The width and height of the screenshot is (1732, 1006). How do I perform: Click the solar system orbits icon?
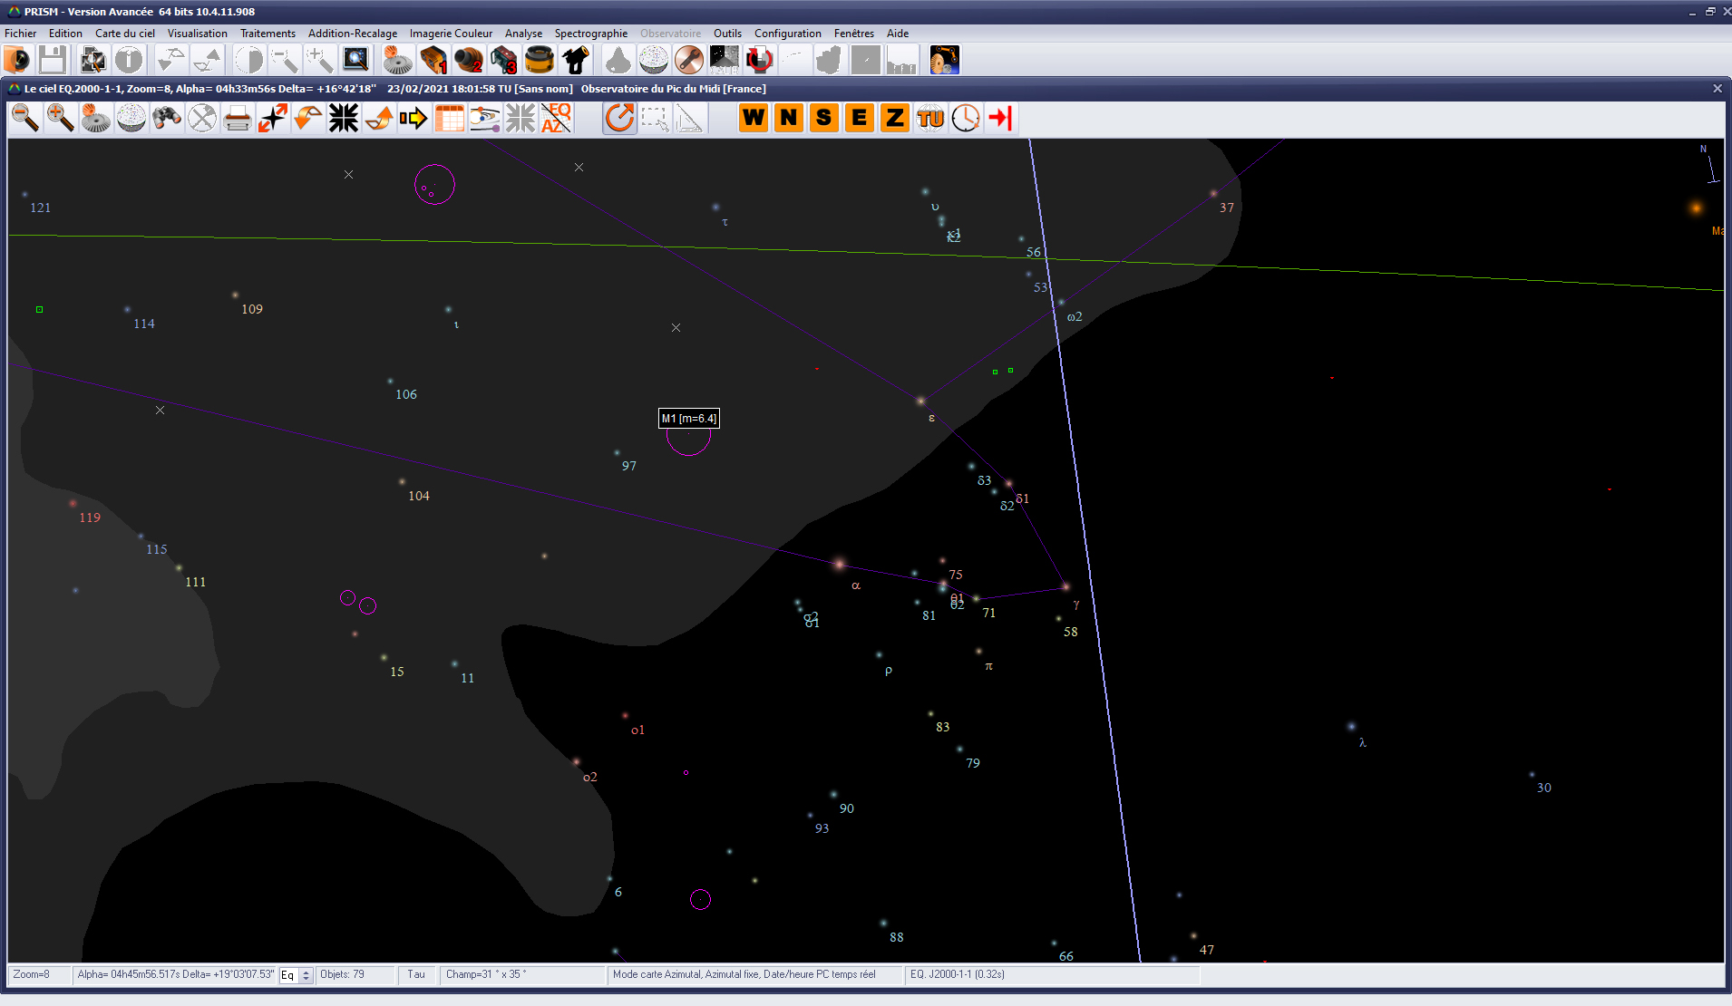coord(485,118)
